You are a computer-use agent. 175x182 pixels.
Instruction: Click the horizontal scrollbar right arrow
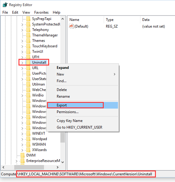[57, 167]
